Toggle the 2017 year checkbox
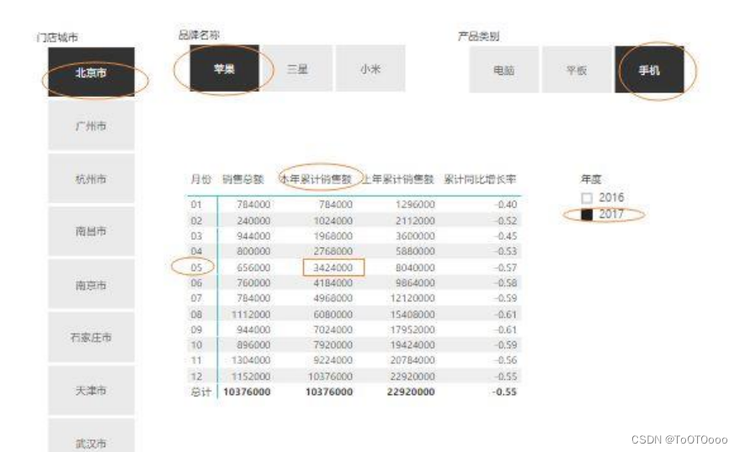 (587, 215)
